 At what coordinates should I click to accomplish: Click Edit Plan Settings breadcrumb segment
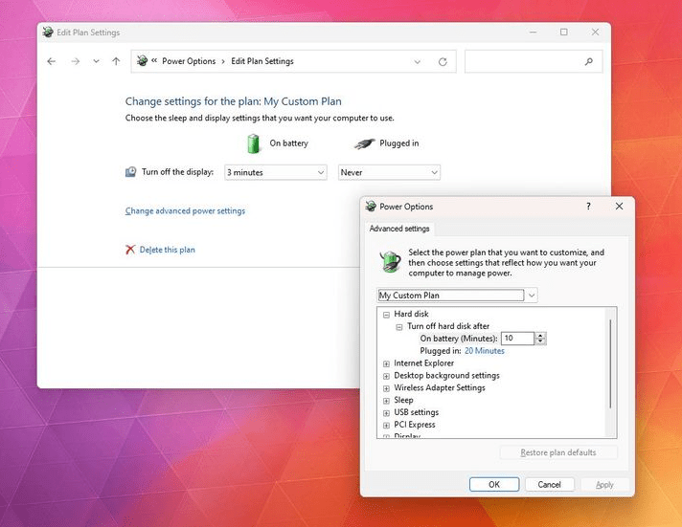[x=262, y=61]
